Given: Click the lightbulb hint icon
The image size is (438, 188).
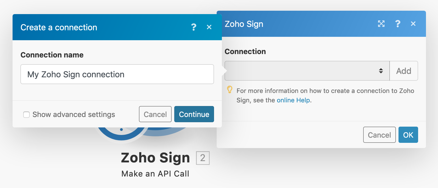Looking at the screenshot, I should point(229,90).
